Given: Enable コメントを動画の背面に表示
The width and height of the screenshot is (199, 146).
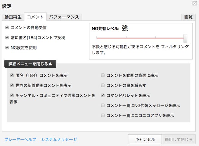Looking at the screenshot, I should click(x=103, y=75).
